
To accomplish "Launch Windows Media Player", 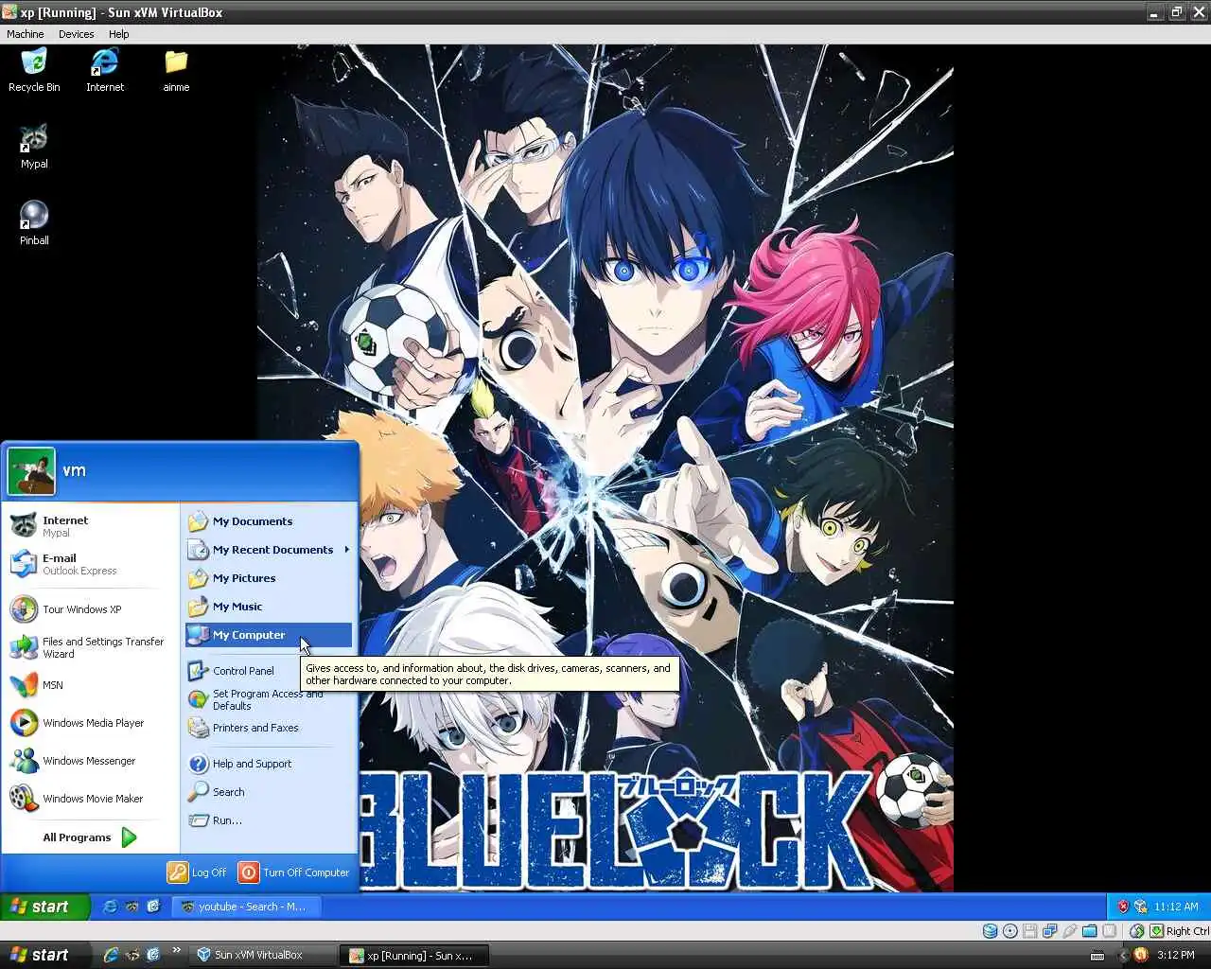I will pos(92,723).
